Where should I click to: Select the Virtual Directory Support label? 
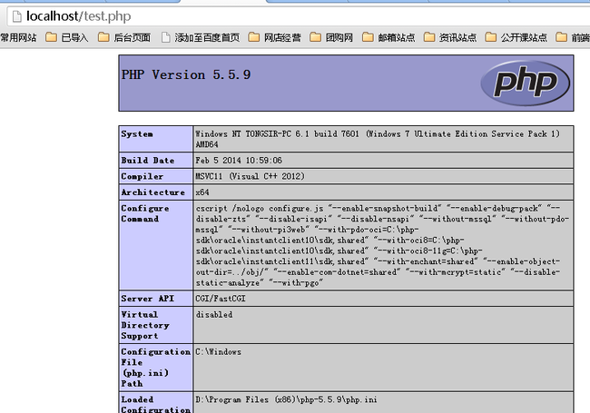pos(145,325)
